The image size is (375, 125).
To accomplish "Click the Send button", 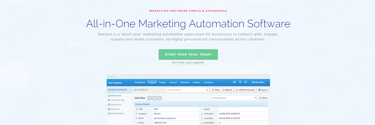I will point(263,98).
